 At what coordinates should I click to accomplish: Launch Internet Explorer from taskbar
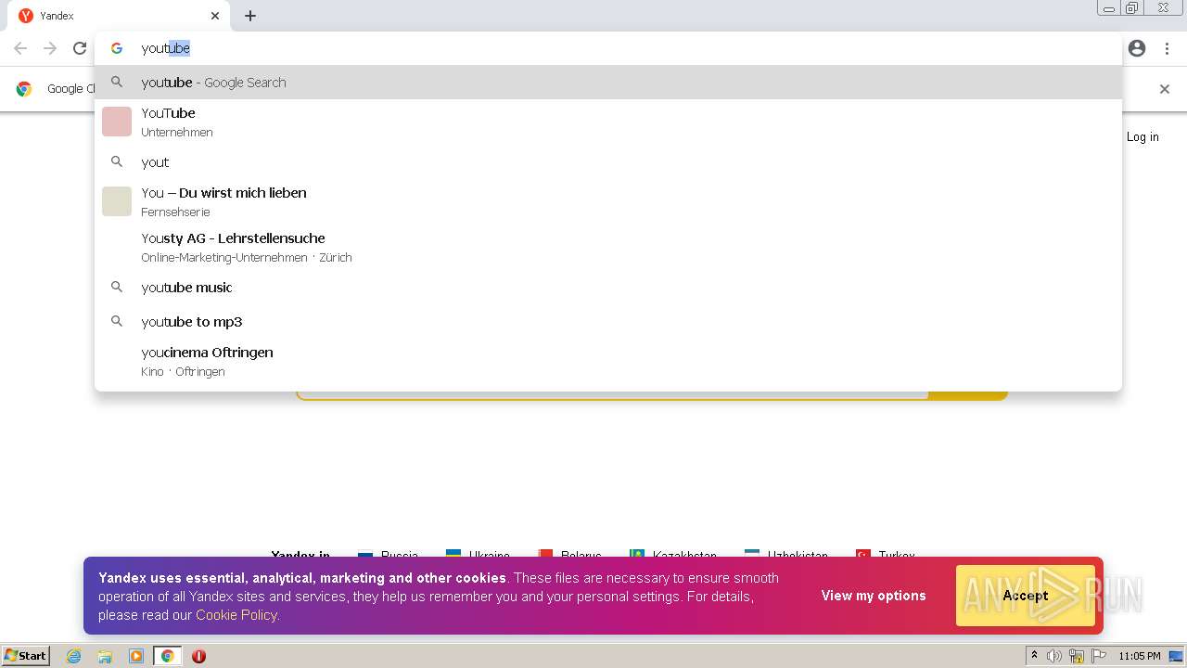[x=73, y=656]
